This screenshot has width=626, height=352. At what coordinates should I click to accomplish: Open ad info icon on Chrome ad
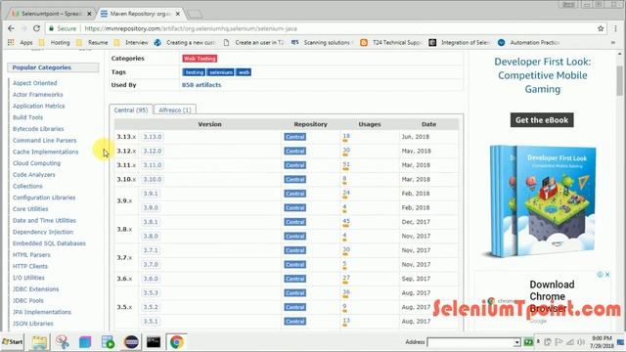coord(600,275)
